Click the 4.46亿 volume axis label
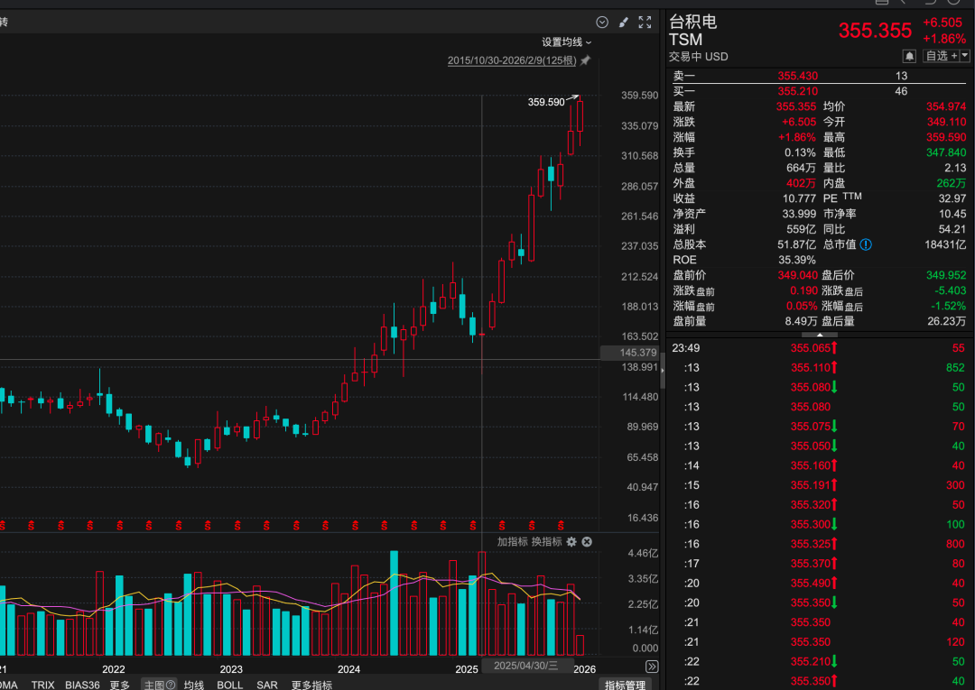 coord(643,554)
